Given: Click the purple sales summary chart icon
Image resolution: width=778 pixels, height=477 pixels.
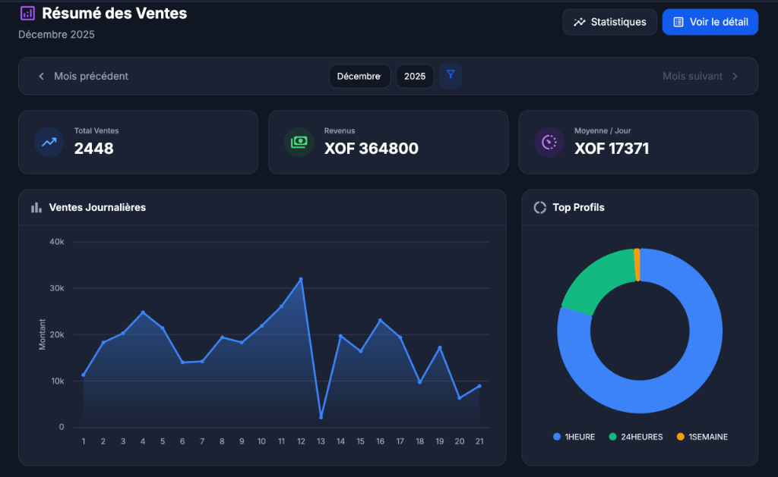Looking at the screenshot, I should (27, 13).
